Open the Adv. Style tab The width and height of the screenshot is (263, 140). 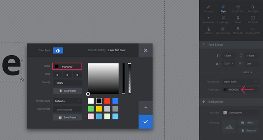253,9
